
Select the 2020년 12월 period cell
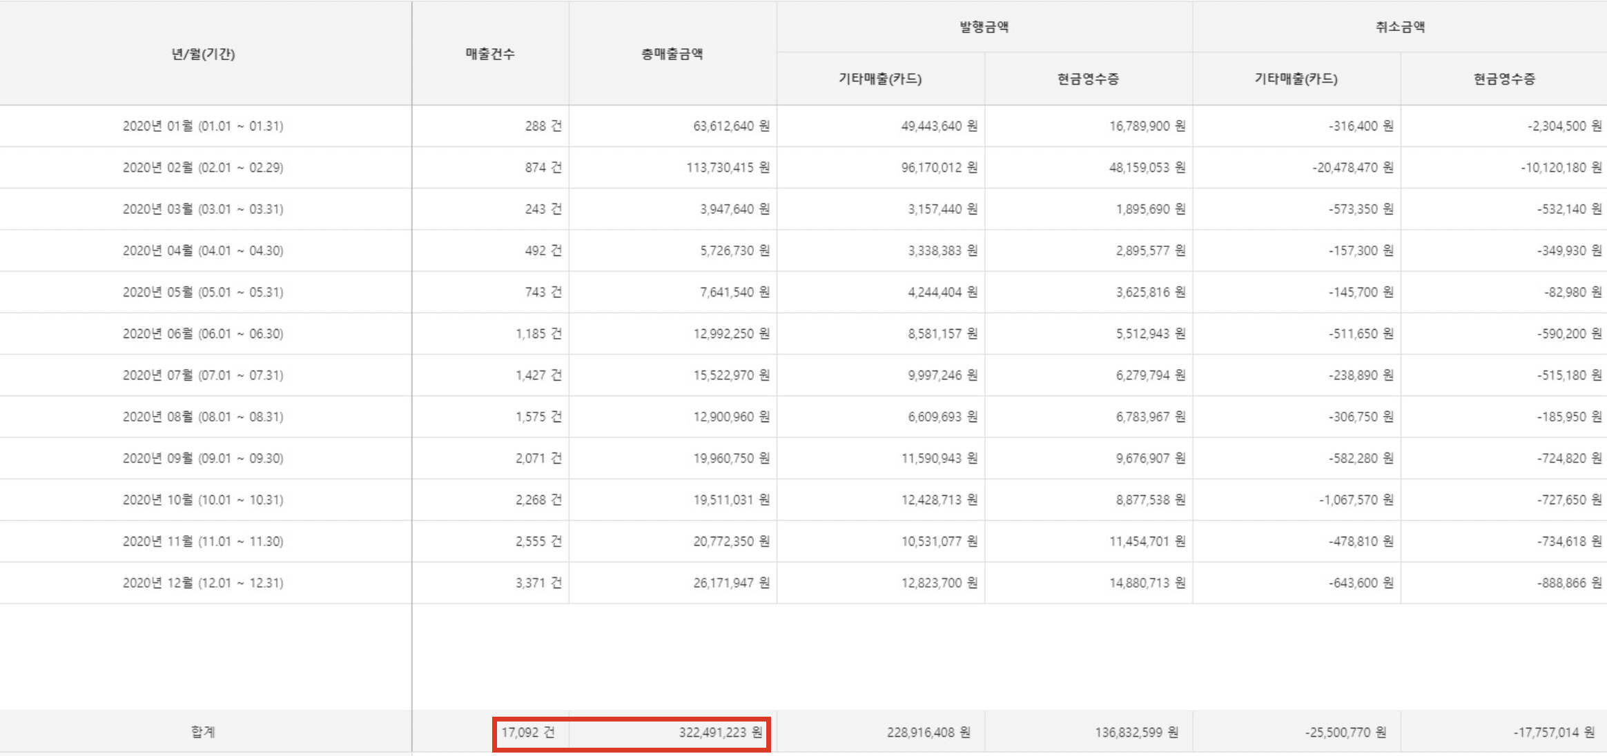point(203,583)
